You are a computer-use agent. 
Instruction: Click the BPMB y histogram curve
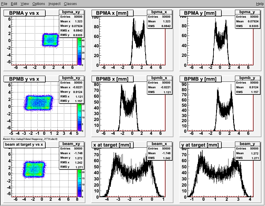(x=224, y=108)
